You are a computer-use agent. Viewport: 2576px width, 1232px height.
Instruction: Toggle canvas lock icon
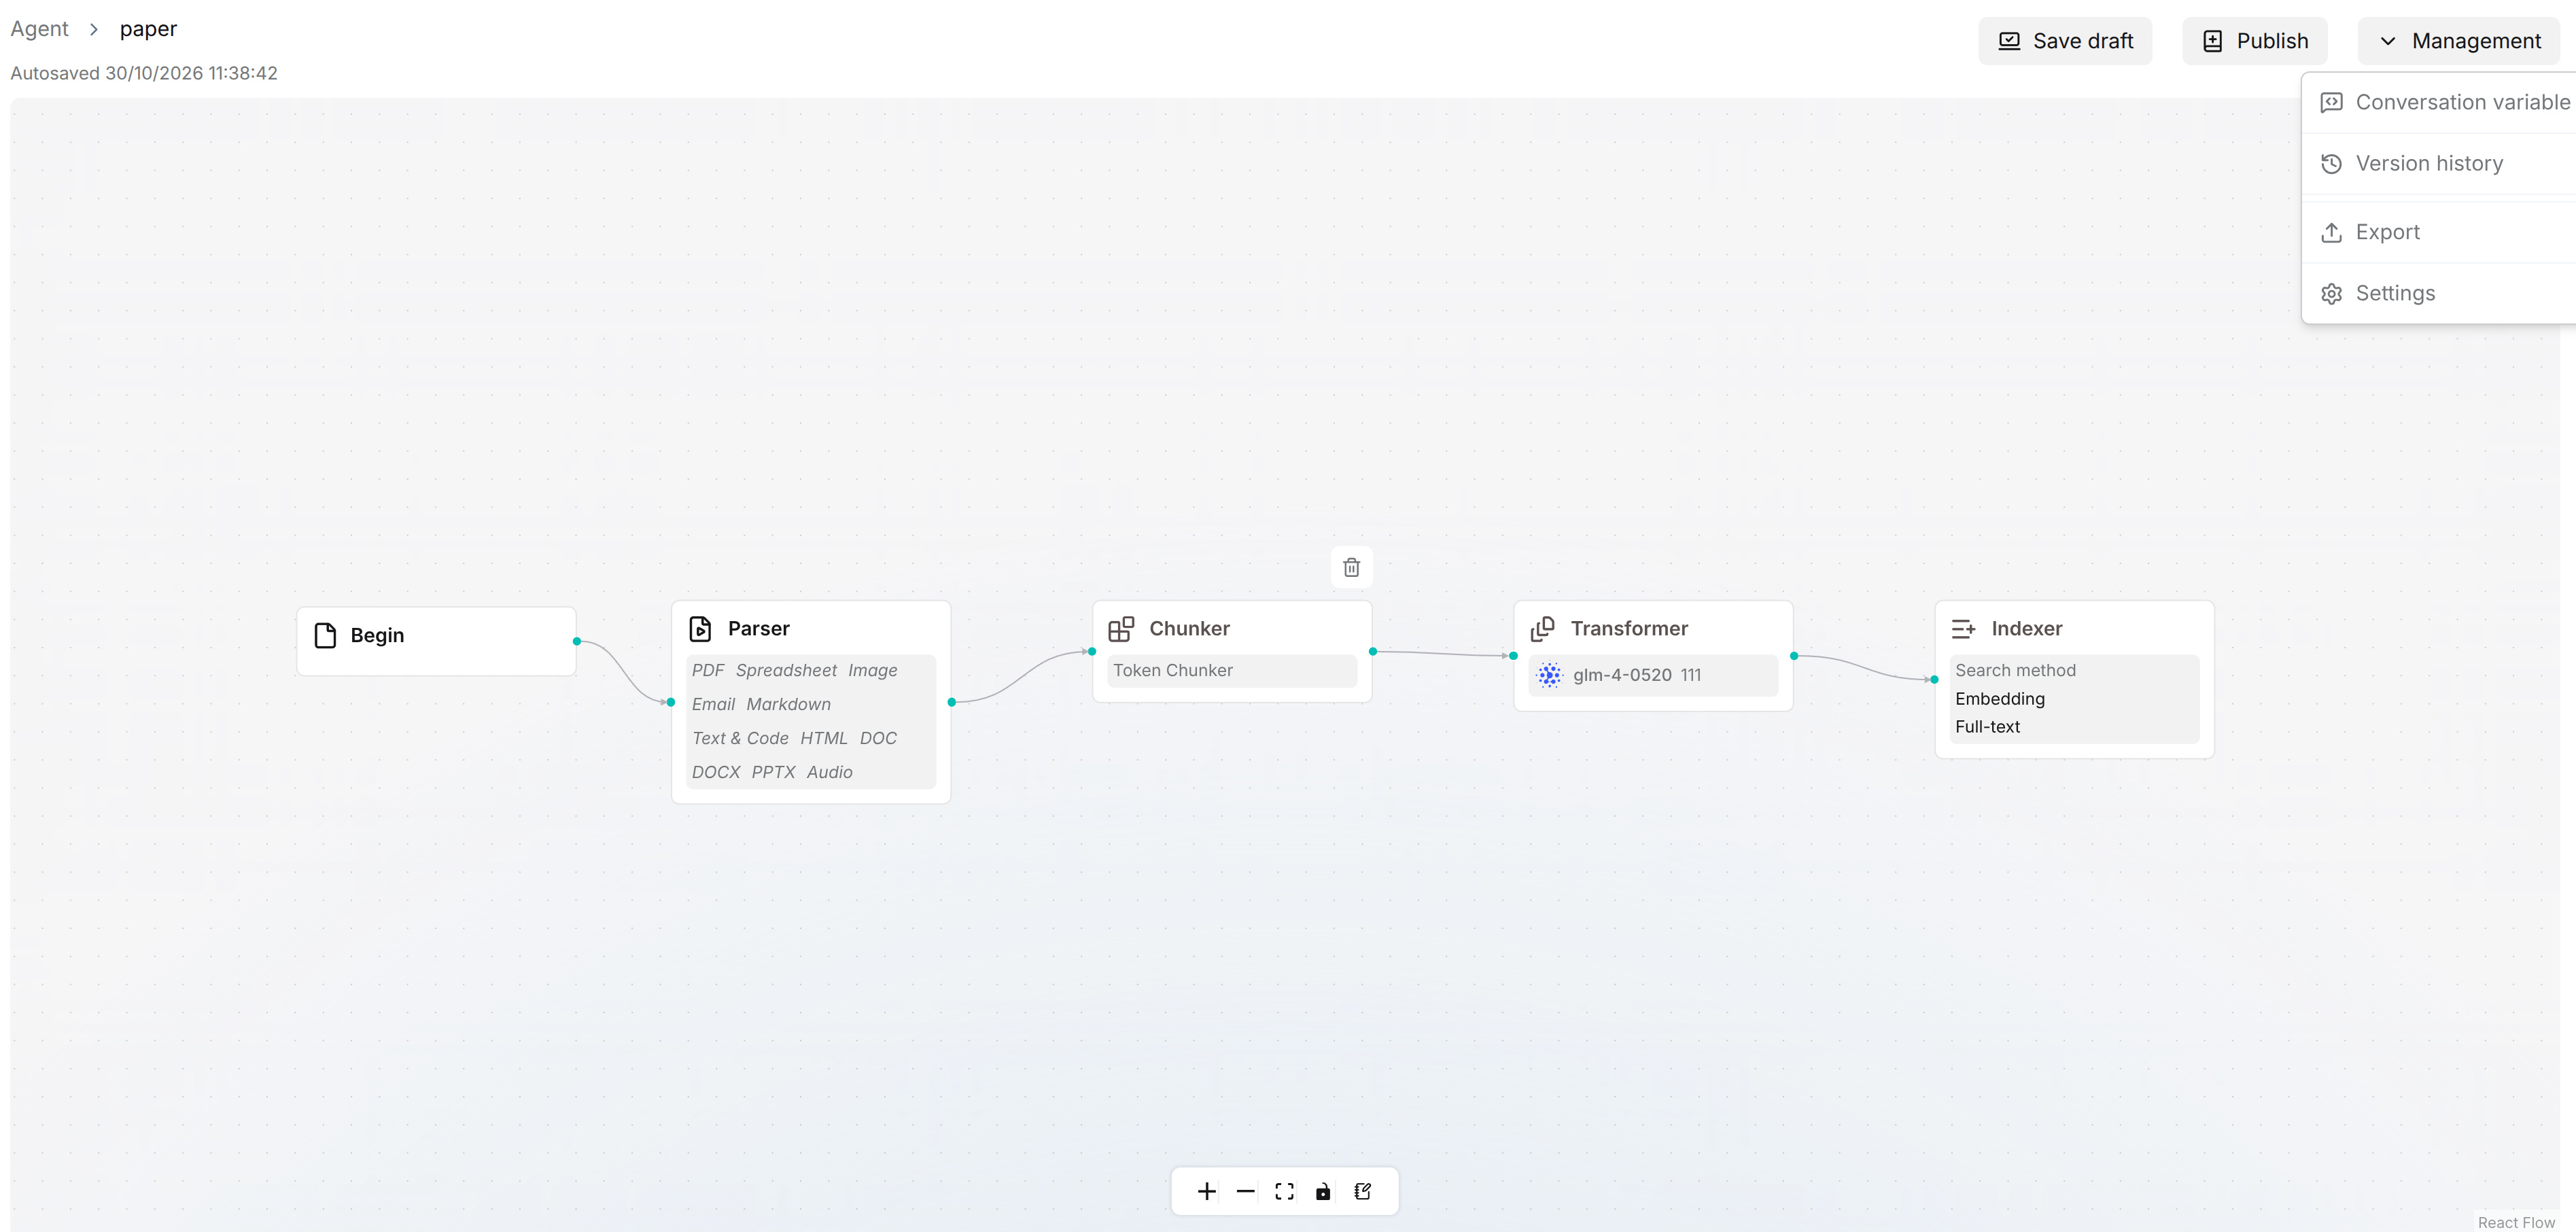pos(1323,1191)
